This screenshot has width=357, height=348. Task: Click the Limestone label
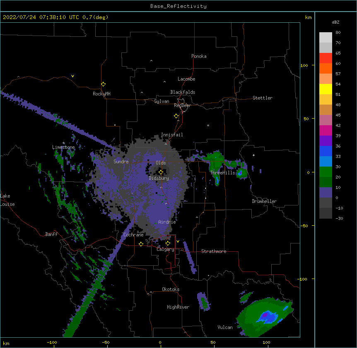click(63, 147)
